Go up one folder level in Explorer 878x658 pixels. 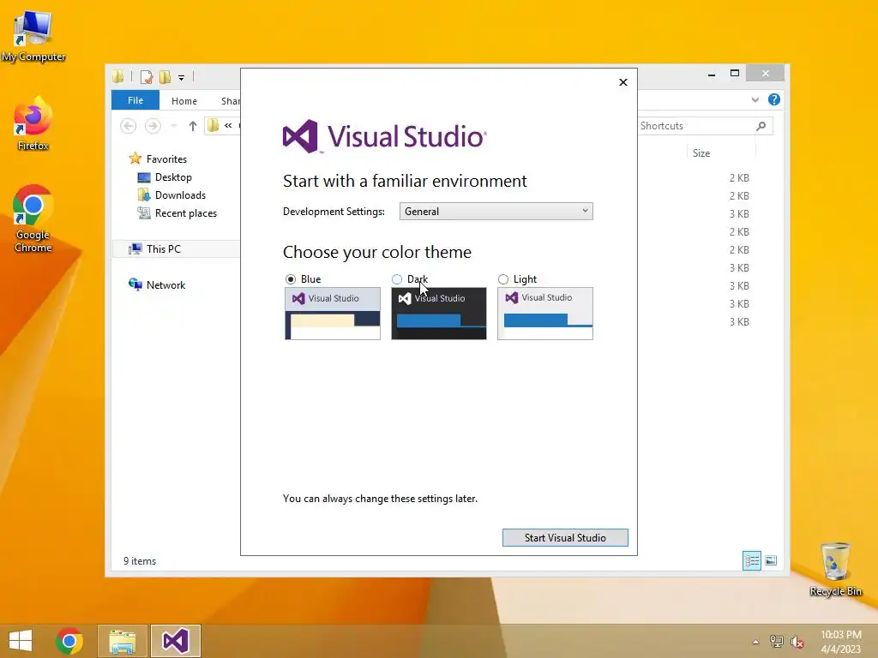point(193,126)
